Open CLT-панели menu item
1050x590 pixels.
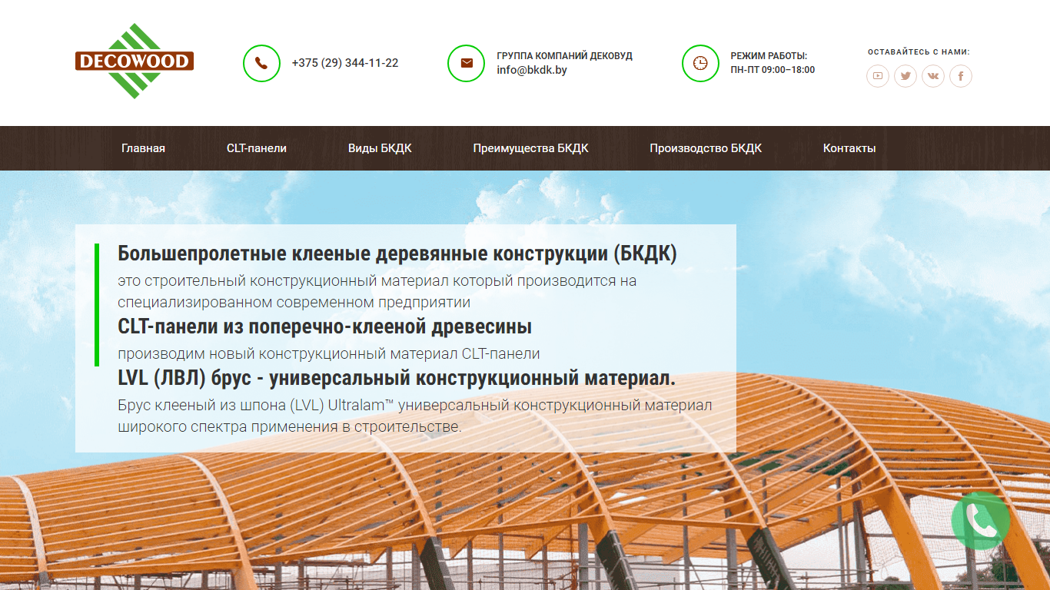[x=257, y=148]
